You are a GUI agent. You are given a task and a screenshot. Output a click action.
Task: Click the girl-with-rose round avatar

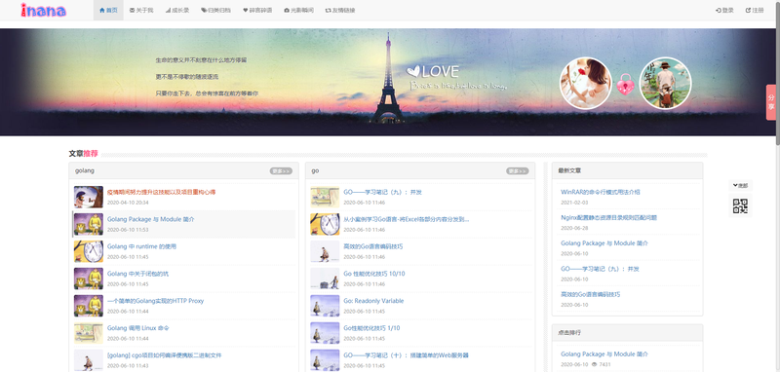586,83
